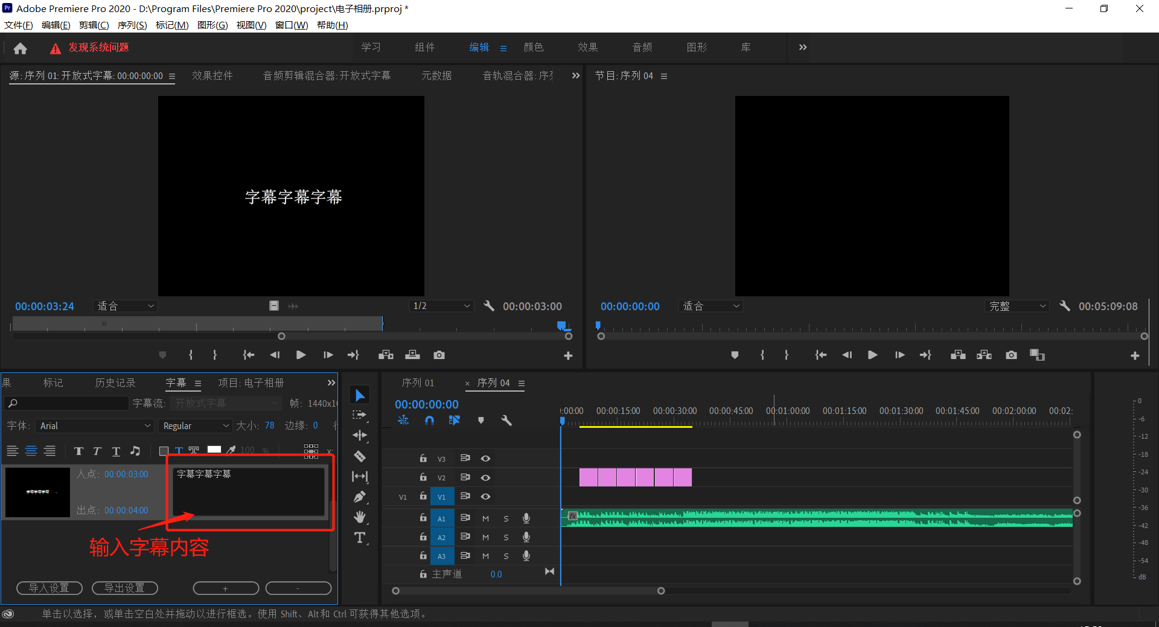
Task: Hide track V2 with the eye icon
Action: (485, 477)
